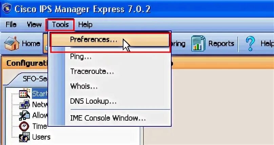Click the Allowed Hosts tree icon
The height and width of the screenshot is (145, 274).
pyautogui.click(x=24, y=115)
